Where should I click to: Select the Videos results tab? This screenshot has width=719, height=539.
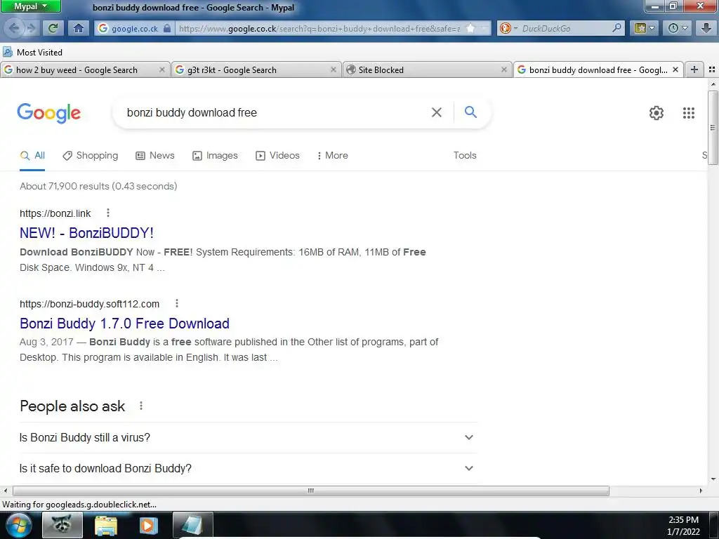pos(277,155)
